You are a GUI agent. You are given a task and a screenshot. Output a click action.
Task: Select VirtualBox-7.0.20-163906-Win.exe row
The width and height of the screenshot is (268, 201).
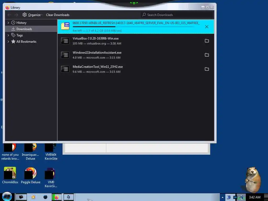pos(136,41)
